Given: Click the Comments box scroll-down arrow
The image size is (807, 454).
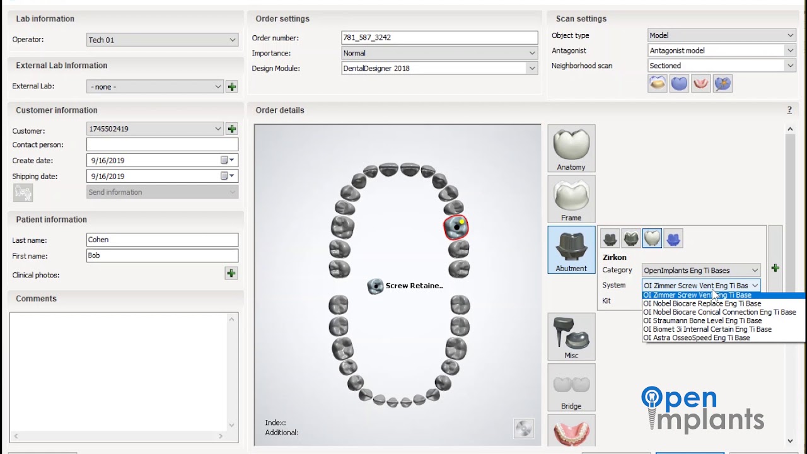Looking at the screenshot, I should (x=231, y=425).
